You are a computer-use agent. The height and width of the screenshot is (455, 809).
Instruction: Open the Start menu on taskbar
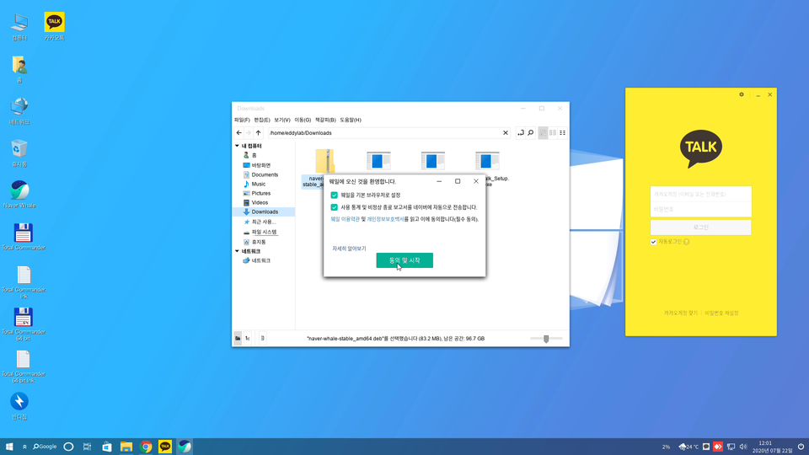(x=8, y=447)
